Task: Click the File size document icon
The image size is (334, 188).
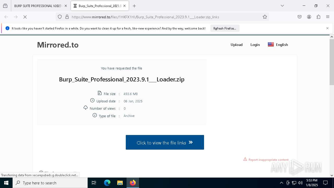Action: coord(99,93)
